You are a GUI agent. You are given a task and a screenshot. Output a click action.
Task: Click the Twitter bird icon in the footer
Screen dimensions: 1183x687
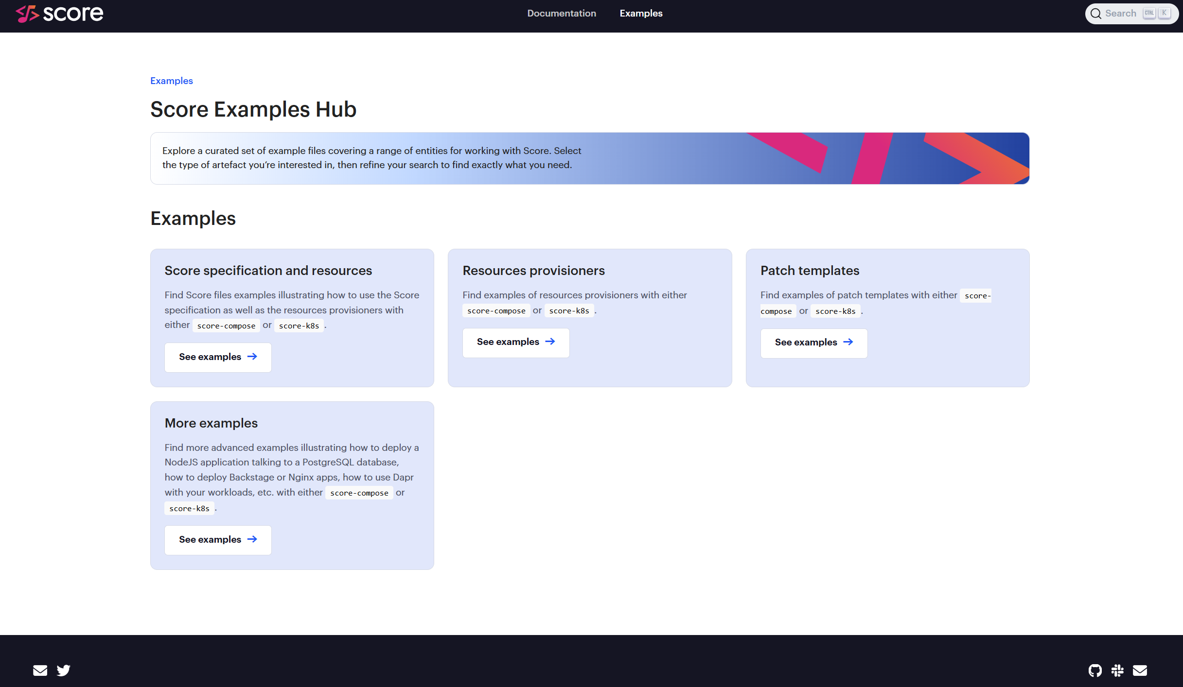click(x=64, y=670)
